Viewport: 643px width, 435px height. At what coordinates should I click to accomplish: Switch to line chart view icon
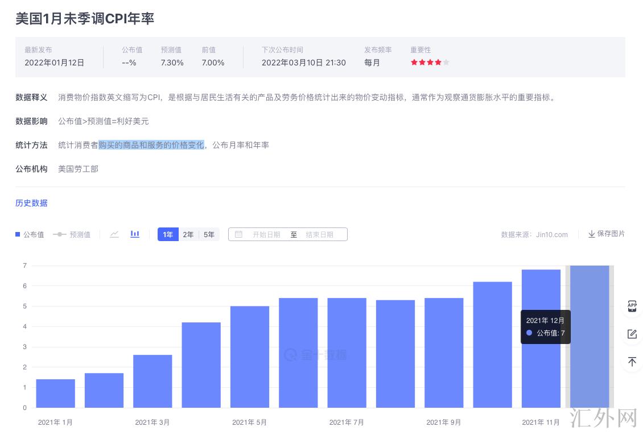pos(114,234)
